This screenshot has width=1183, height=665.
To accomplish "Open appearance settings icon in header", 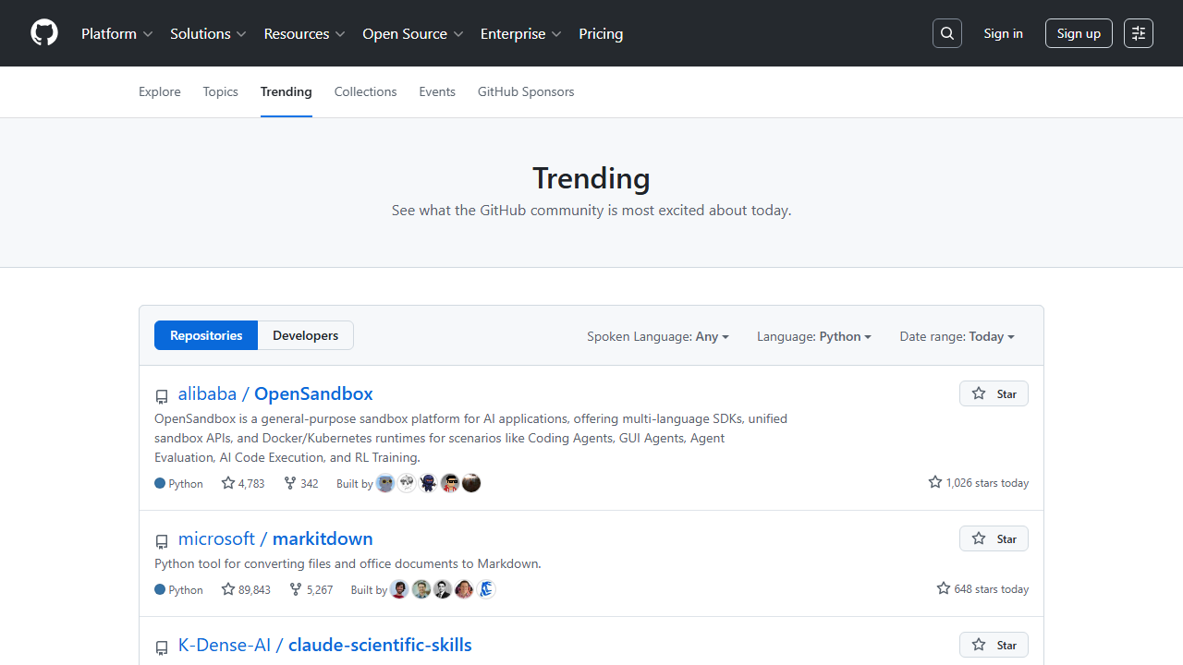I will [1139, 33].
